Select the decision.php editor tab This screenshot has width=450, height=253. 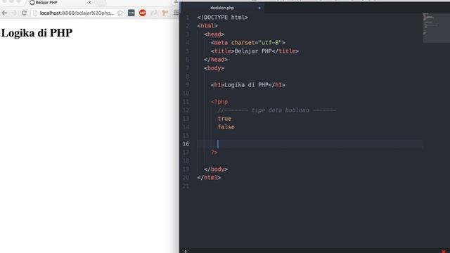point(222,8)
